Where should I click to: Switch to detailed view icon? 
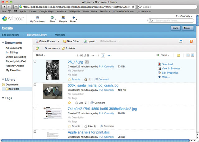[192, 55]
